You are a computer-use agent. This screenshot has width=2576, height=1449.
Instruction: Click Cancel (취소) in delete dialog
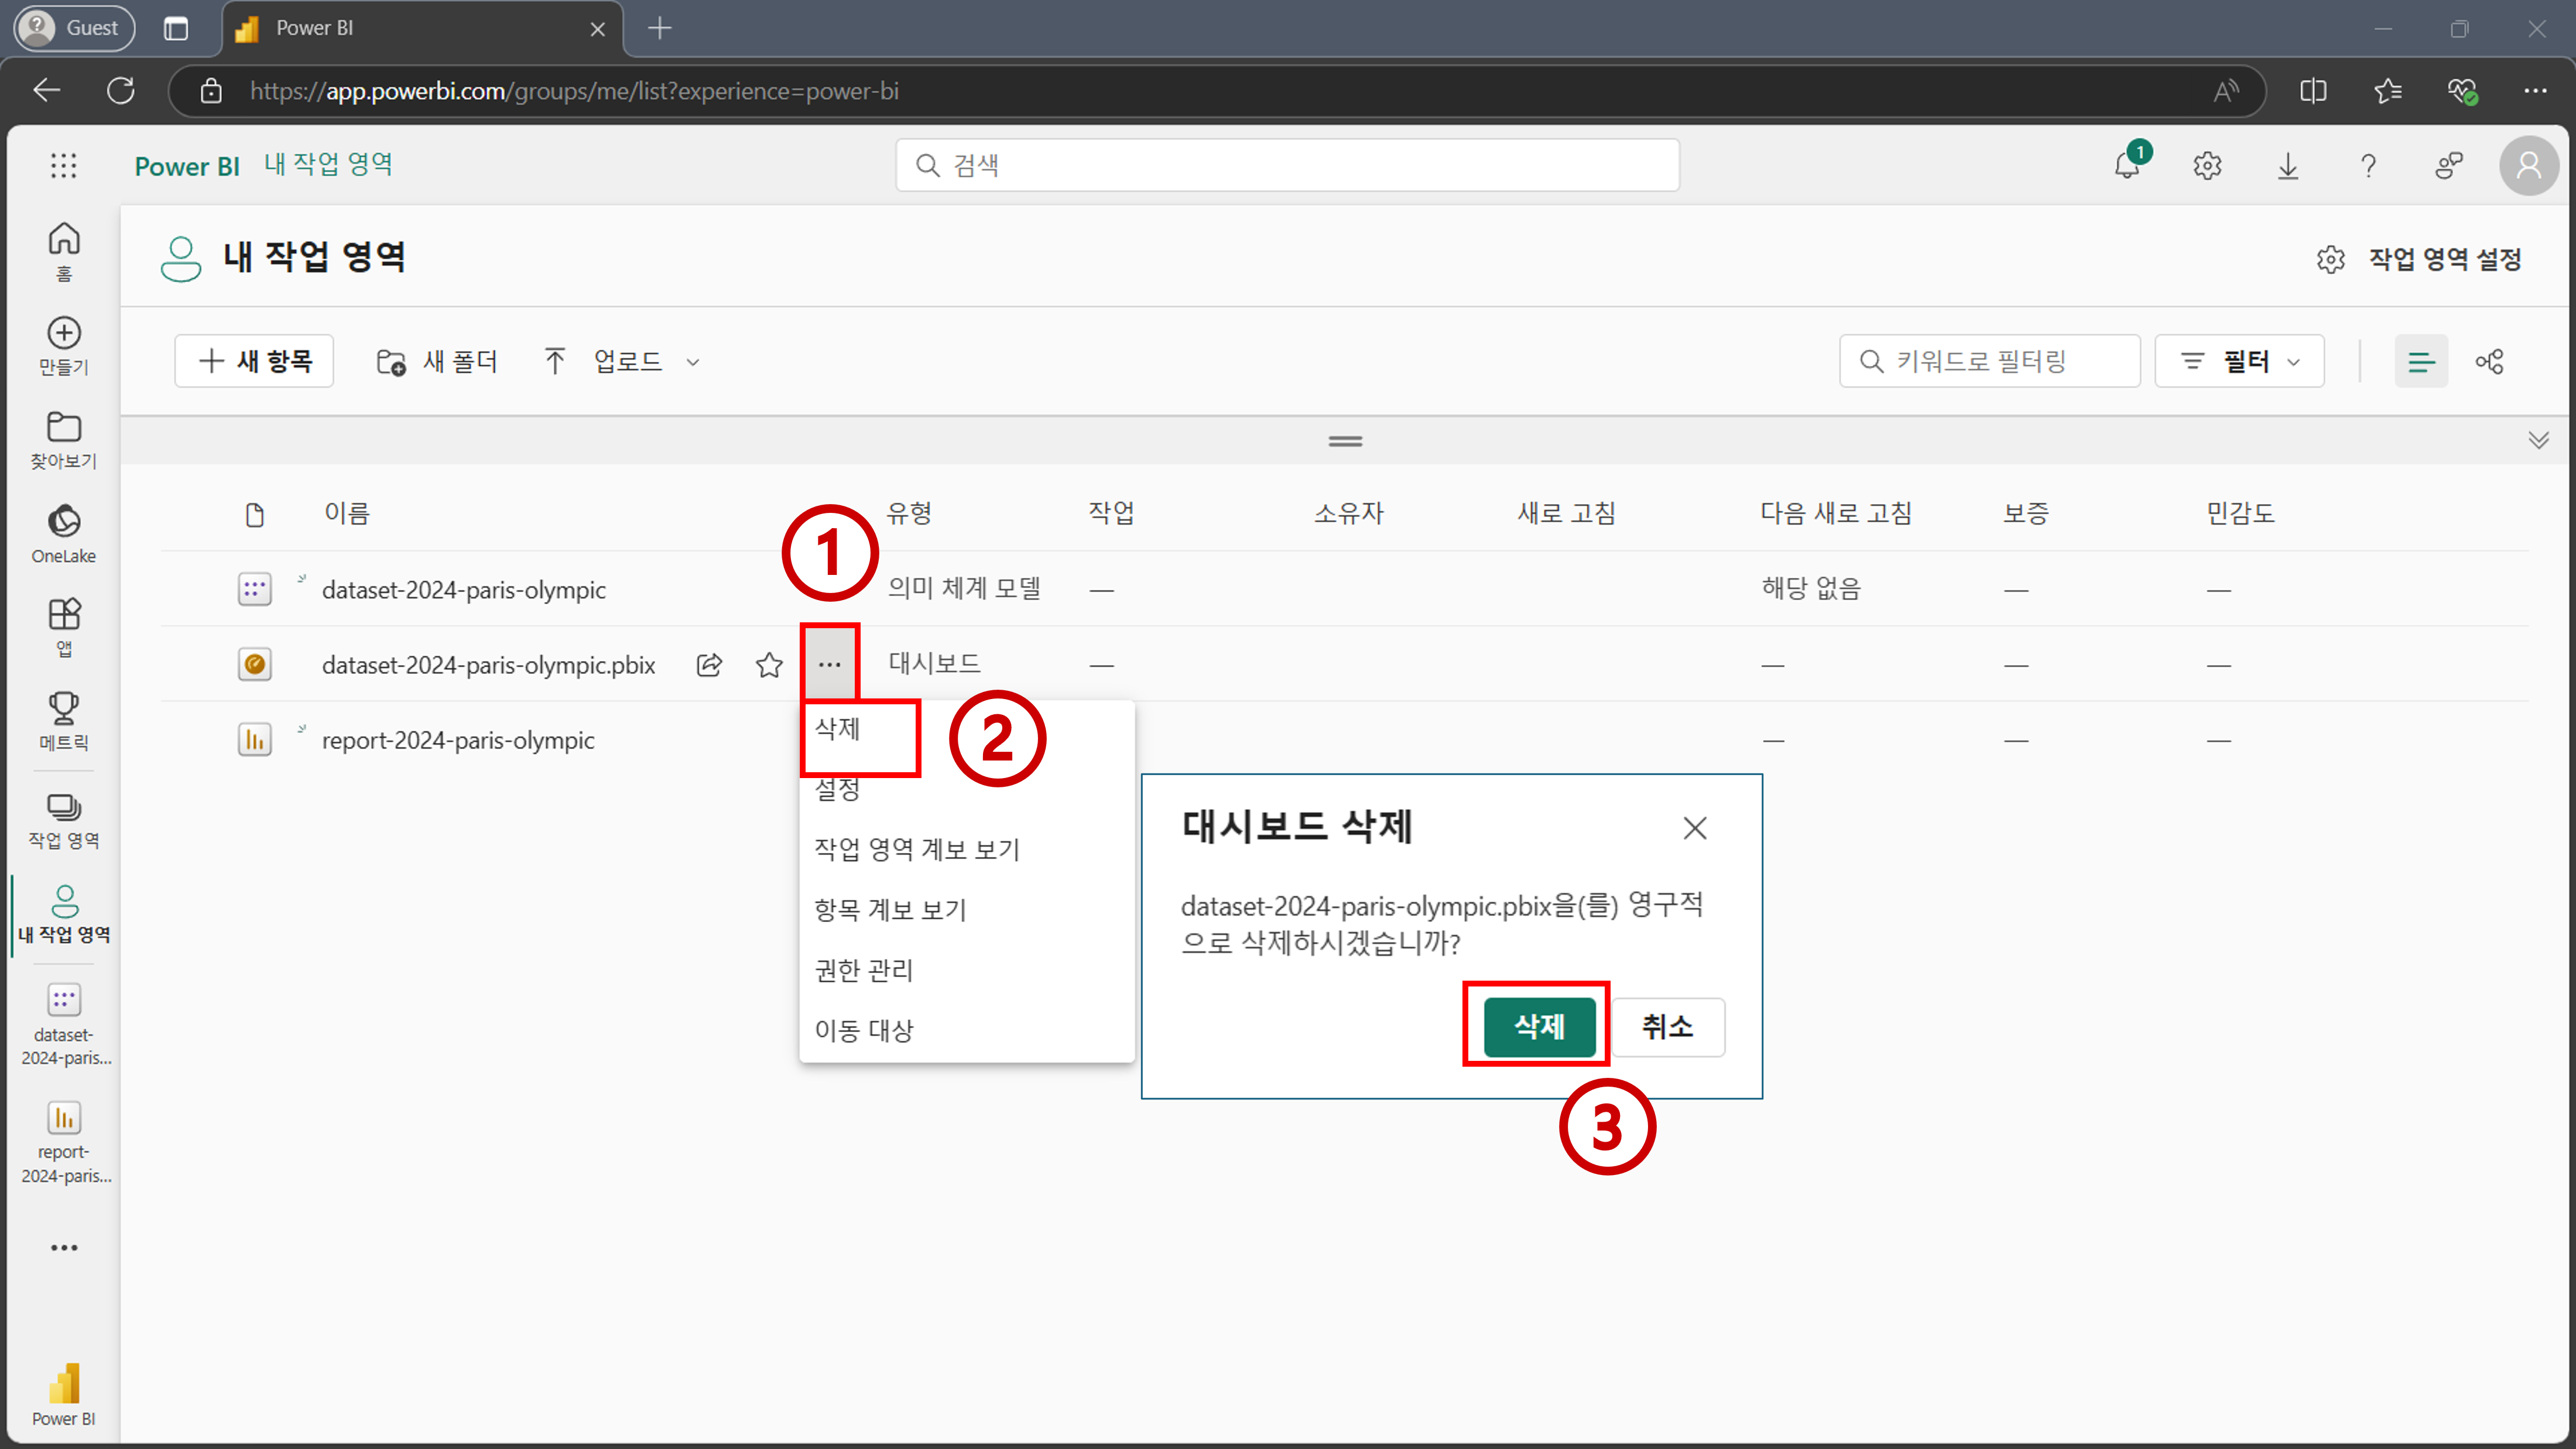[1667, 1026]
